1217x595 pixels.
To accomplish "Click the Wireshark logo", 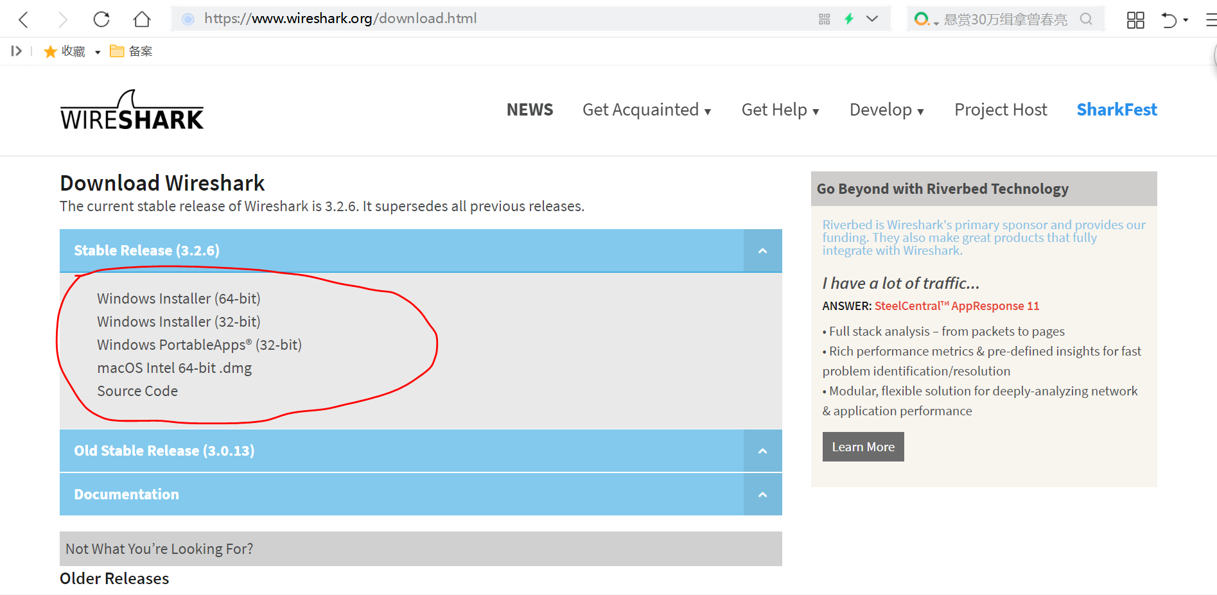I will [x=132, y=110].
